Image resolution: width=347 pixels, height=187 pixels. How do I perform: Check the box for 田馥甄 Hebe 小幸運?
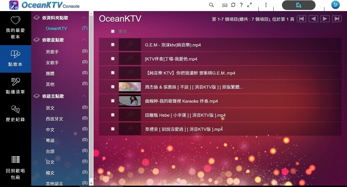point(113,115)
